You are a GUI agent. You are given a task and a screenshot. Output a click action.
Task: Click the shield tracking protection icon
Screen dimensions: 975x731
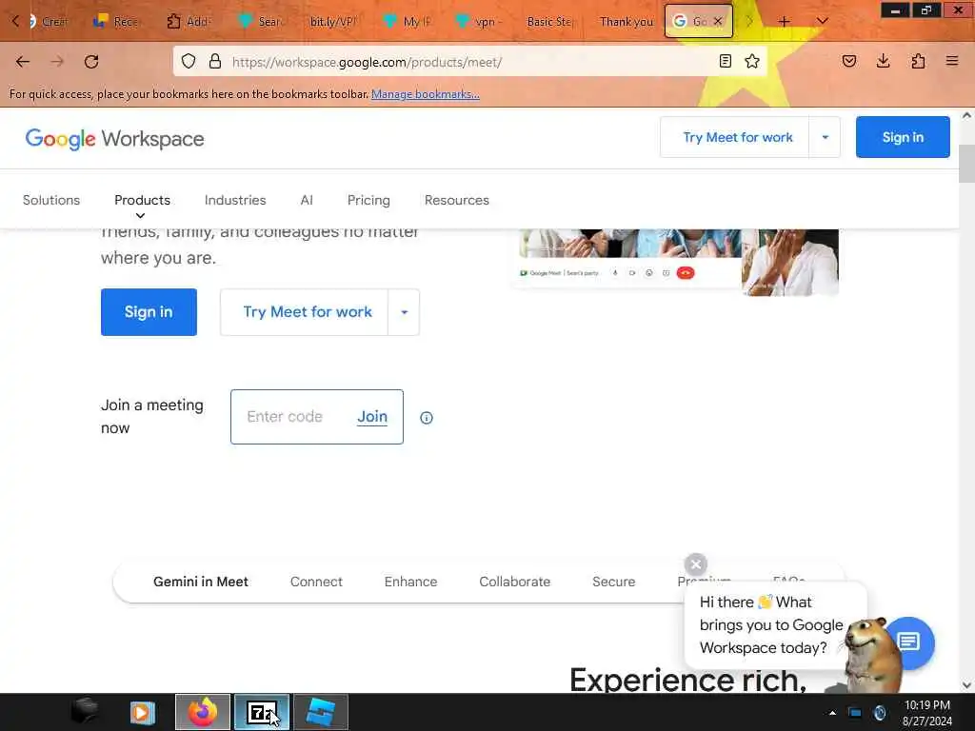click(x=189, y=62)
